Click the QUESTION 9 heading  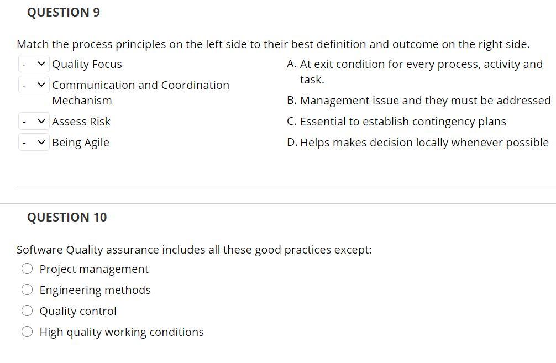click(64, 12)
